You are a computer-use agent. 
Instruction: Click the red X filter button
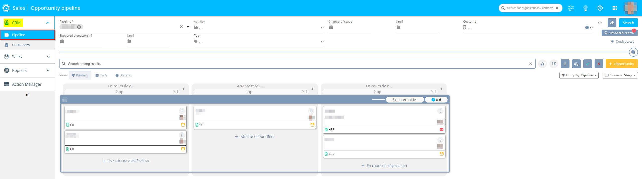[599, 64]
